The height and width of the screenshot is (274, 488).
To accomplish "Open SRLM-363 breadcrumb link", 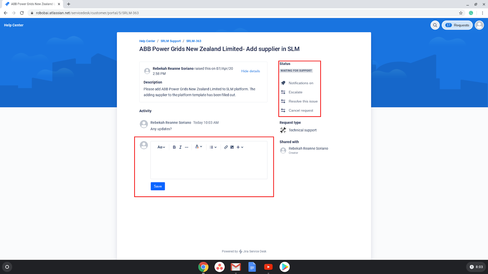I will click(194, 41).
